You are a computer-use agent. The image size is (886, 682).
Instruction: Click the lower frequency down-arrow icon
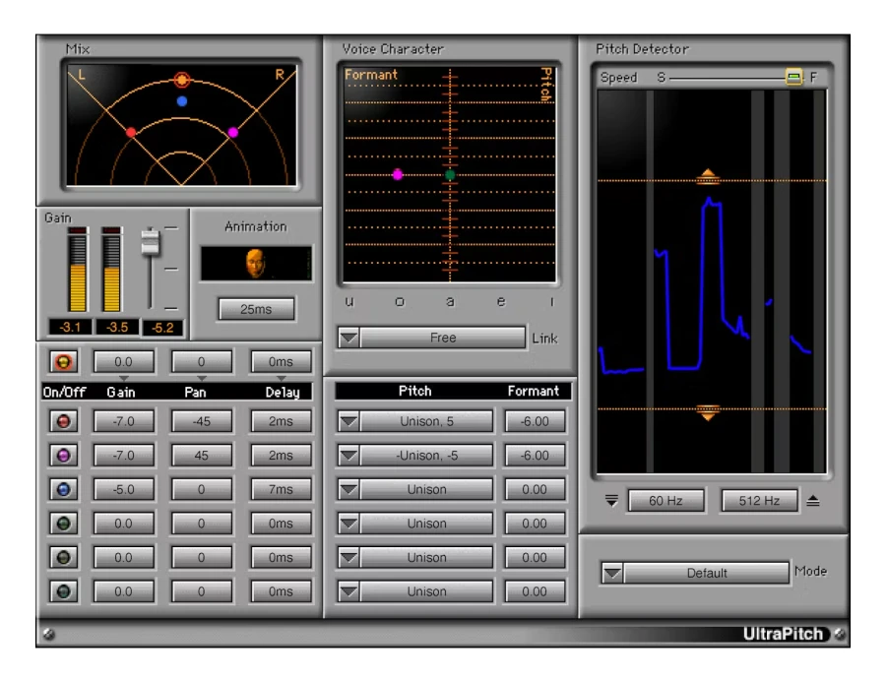tap(611, 501)
